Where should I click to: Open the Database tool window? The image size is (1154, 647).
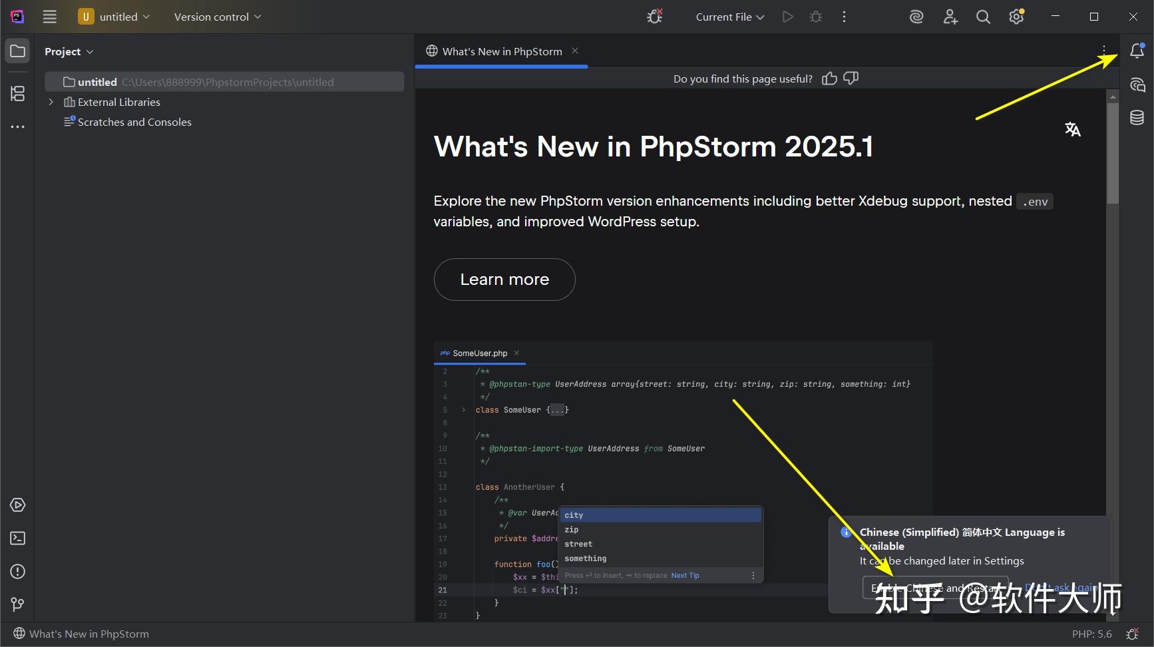[x=1136, y=117]
